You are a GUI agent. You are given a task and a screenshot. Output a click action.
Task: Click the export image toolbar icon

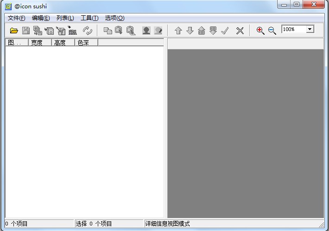click(x=61, y=31)
